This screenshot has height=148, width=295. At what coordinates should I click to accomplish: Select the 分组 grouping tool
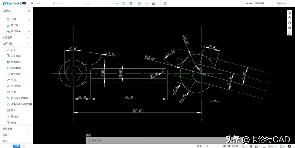(x=13, y=19)
